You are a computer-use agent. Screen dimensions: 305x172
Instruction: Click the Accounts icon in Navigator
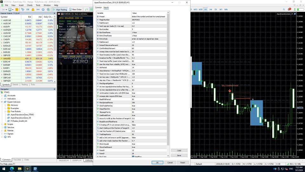5,96
